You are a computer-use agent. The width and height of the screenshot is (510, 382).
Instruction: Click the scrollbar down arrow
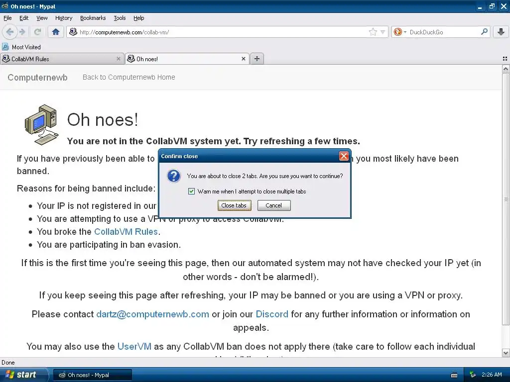506,353
